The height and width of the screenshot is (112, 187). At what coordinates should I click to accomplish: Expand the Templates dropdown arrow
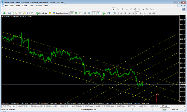click(116, 13)
